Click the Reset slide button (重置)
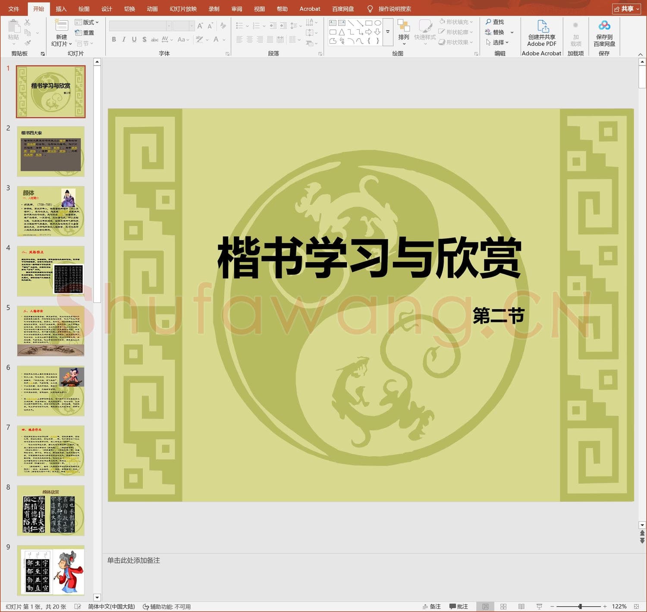 [85, 33]
